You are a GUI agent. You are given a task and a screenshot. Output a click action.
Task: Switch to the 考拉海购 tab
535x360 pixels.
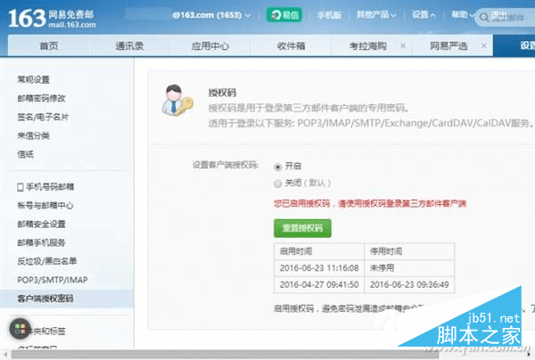coord(367,45)
